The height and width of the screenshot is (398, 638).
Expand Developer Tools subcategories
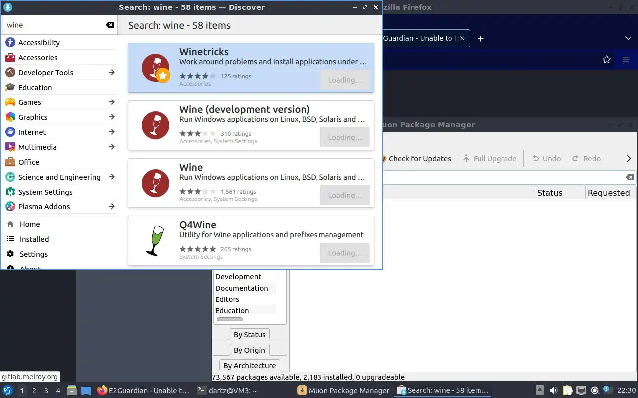coord(111,72)
